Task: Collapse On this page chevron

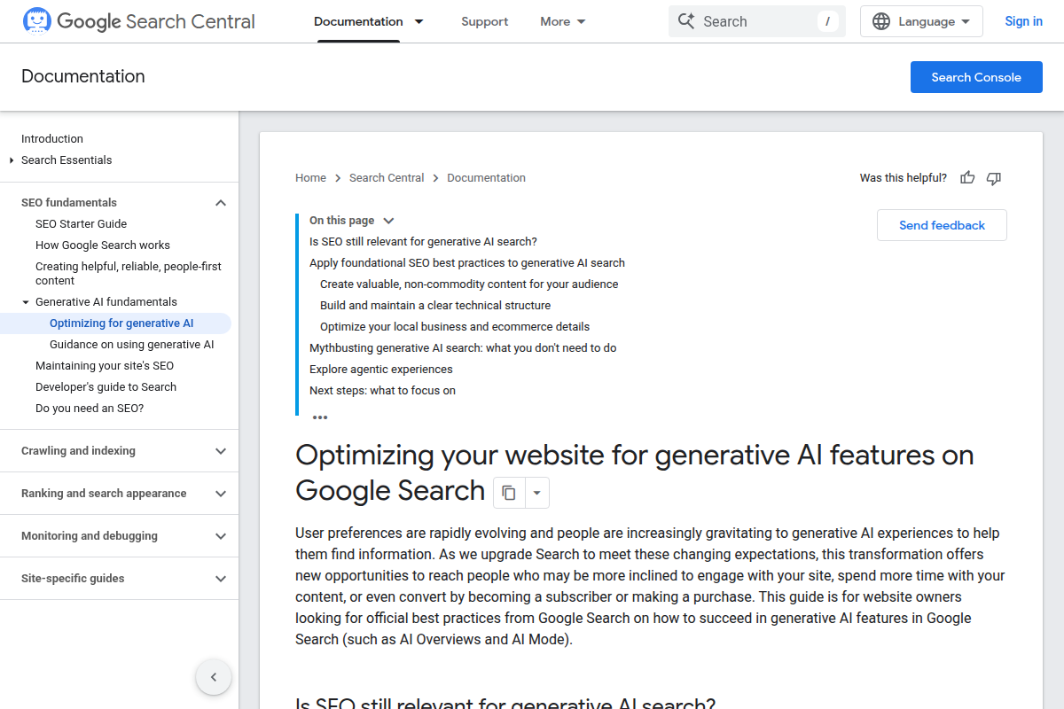Action: [x=388, y=221]
